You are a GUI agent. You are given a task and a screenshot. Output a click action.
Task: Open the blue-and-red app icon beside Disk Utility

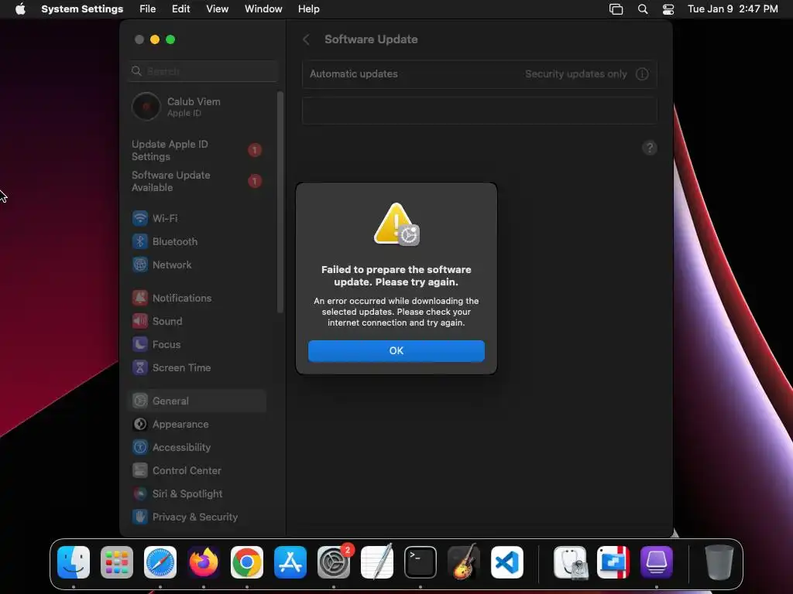tap(613, 562)
